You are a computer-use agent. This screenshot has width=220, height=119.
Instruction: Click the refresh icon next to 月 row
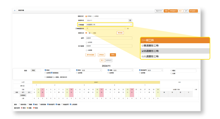23,82
